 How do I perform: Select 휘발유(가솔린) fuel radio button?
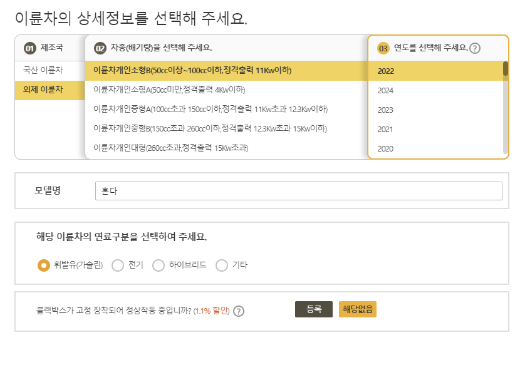44,265
